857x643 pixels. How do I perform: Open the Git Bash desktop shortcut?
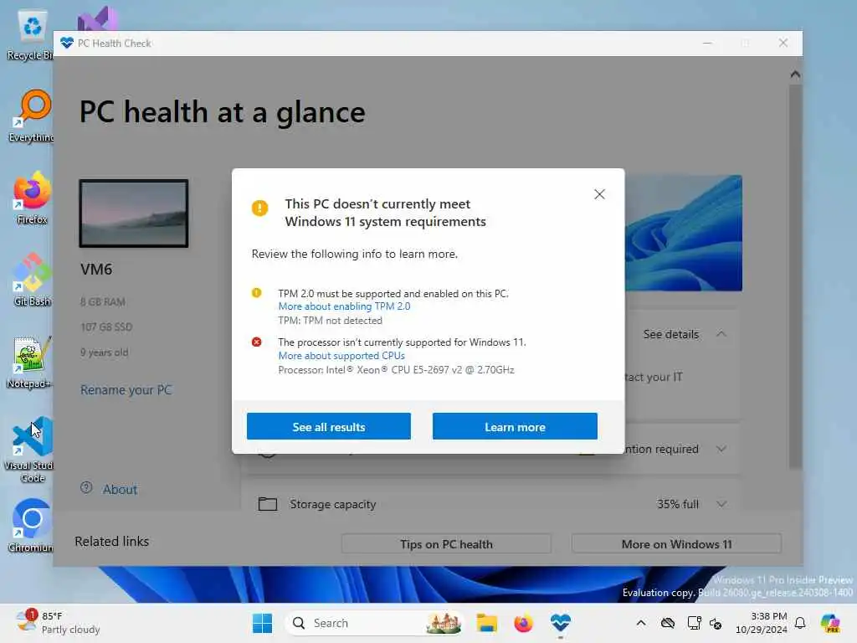[x=32, y=280]
